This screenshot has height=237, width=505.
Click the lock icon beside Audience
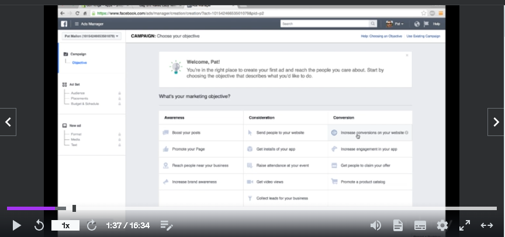(x=119, y=93)
